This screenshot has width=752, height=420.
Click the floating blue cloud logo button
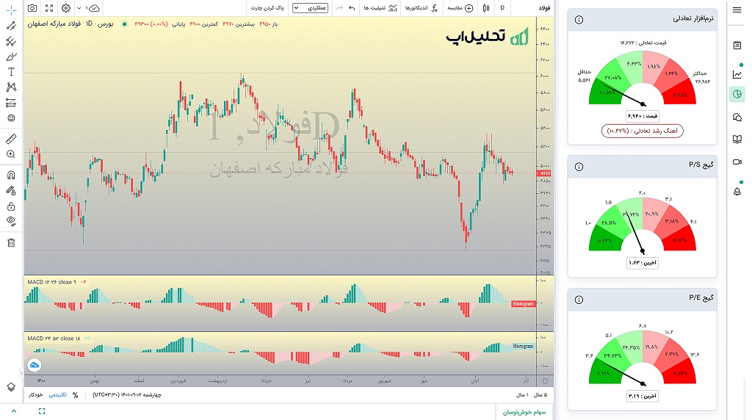(34, 366)
